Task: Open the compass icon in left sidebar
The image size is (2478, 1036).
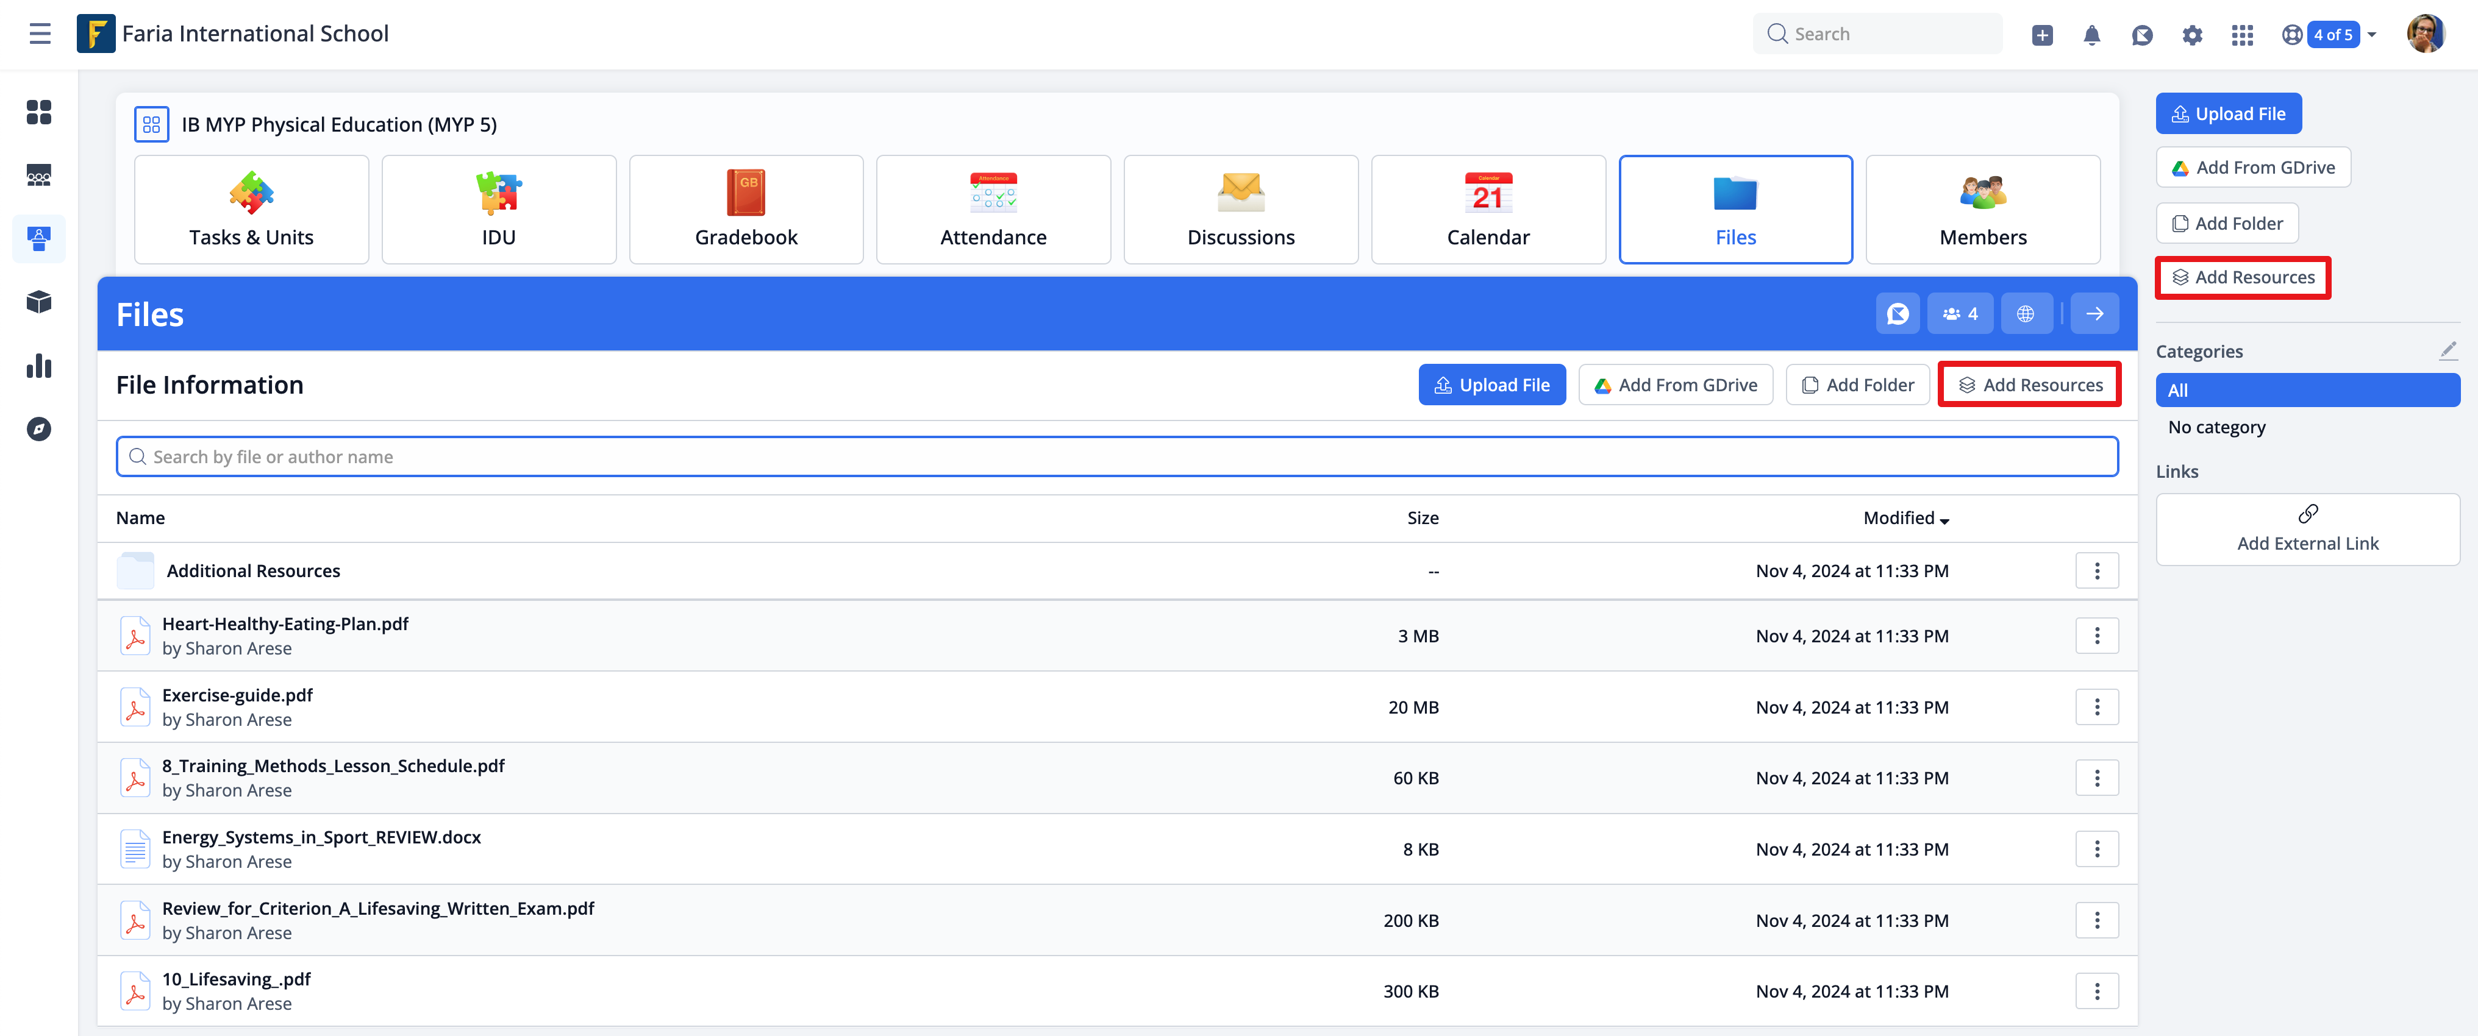Action: tap(38, 428)
